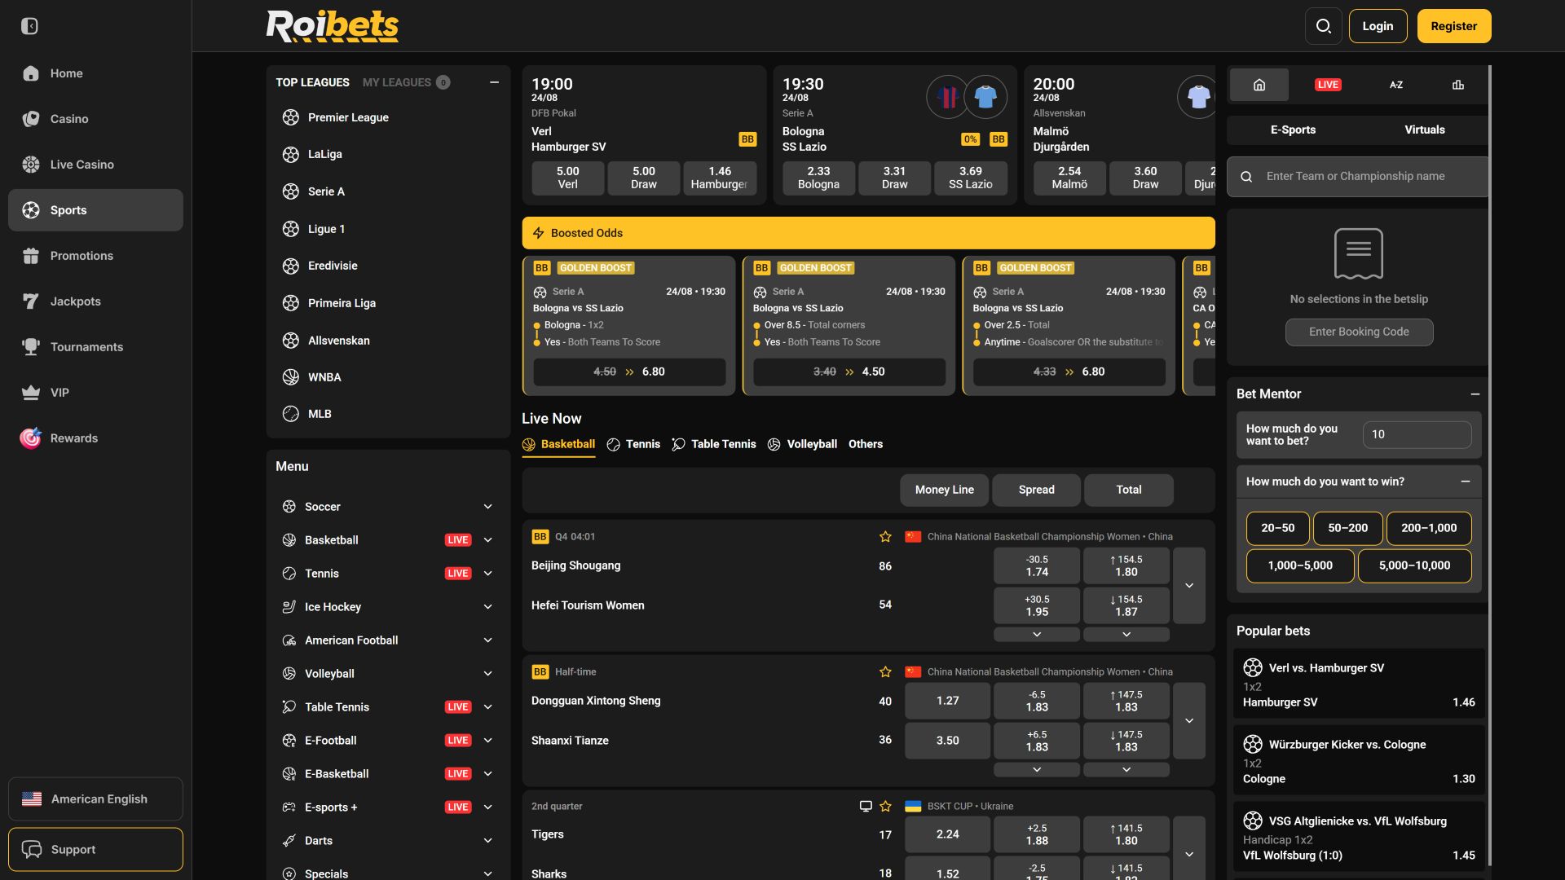Open Tournaments trophy in sidebar
This screenshot has height=880, width=1565.
pos(95,347)
